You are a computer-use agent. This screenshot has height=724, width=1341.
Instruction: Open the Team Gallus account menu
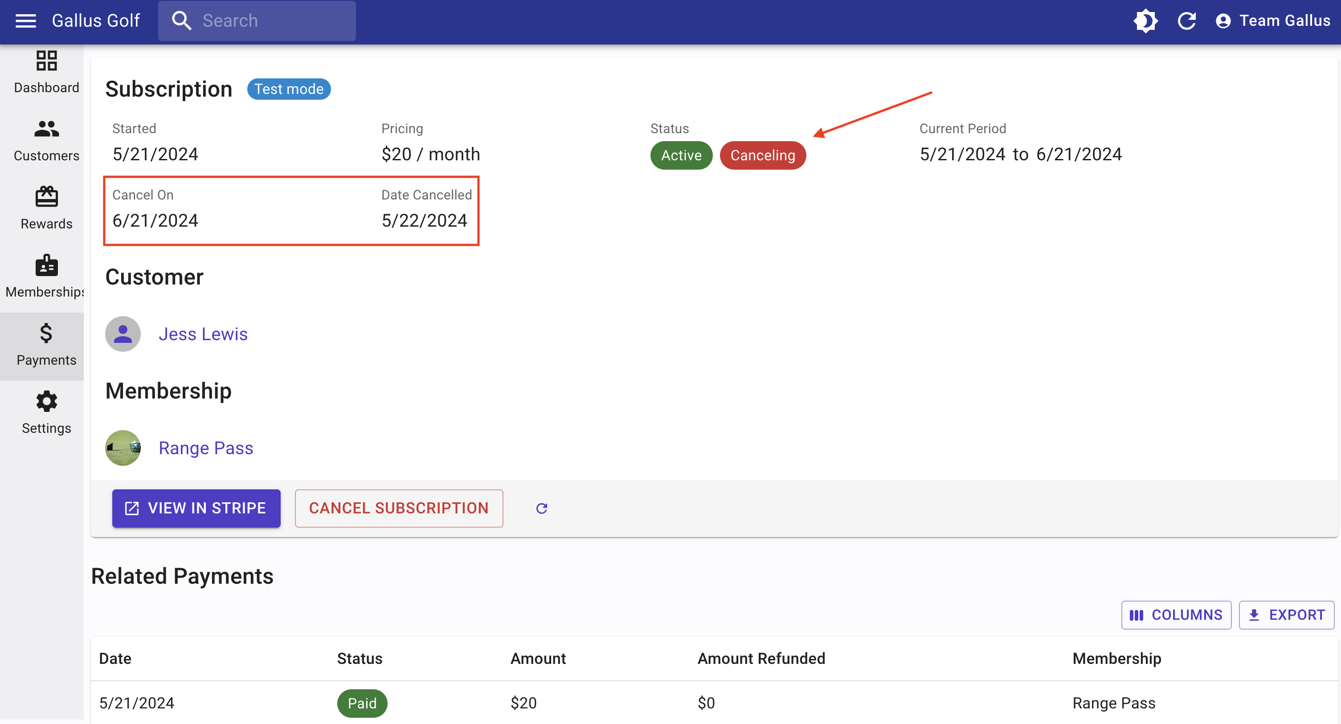tap(1273, 21)
